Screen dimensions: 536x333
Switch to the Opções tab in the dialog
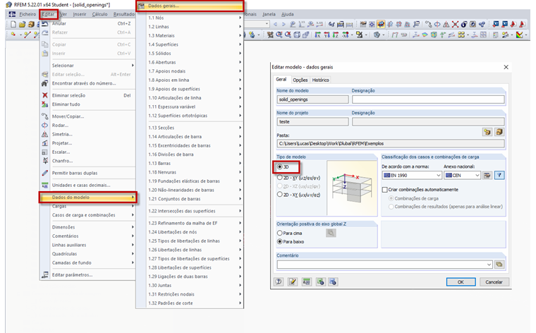coord(300,80)
